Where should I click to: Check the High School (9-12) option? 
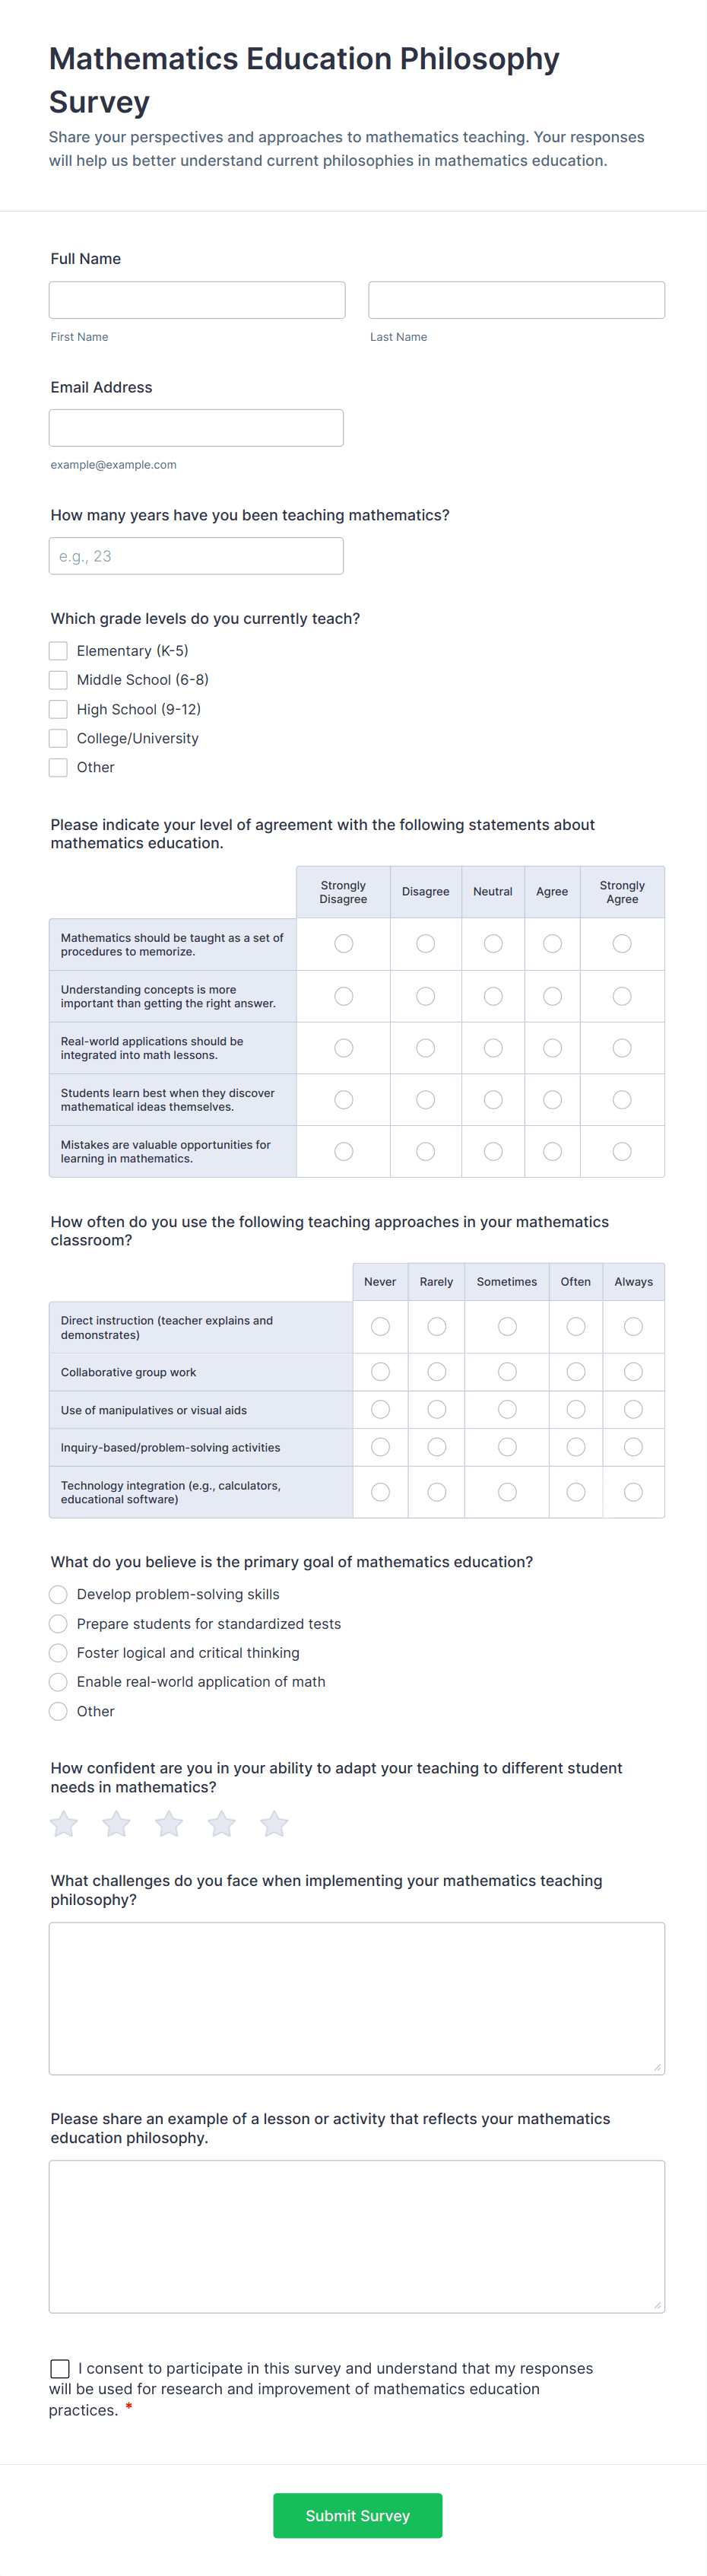pos(58,709)
